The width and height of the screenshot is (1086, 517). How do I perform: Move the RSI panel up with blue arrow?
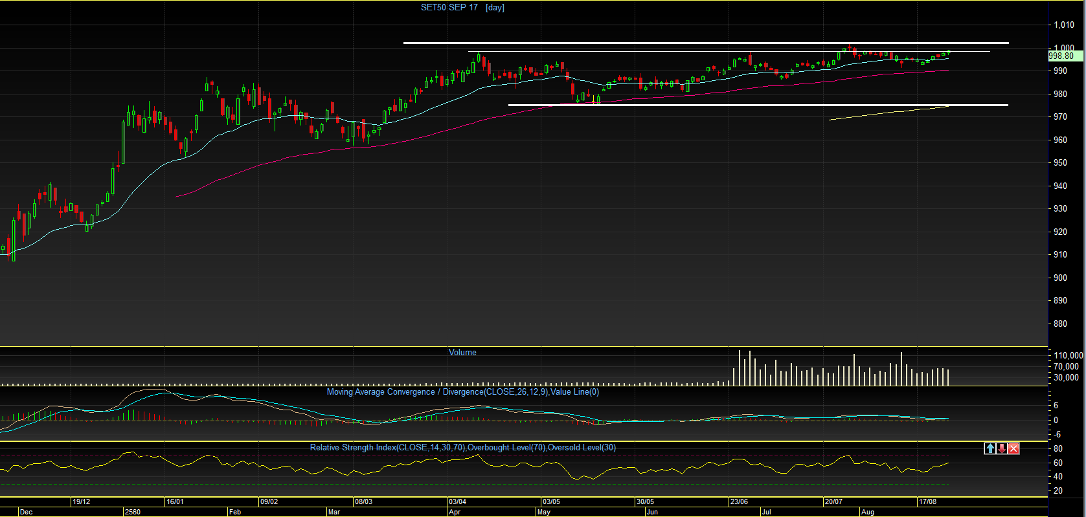click(x=990, y=448)
